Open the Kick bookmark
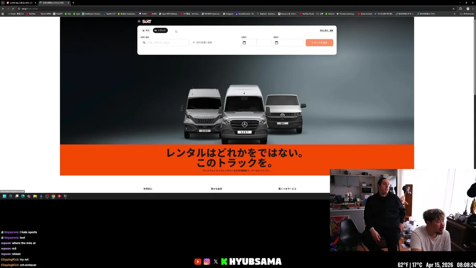This screenshot has width=476, height=268. (68, 14)
